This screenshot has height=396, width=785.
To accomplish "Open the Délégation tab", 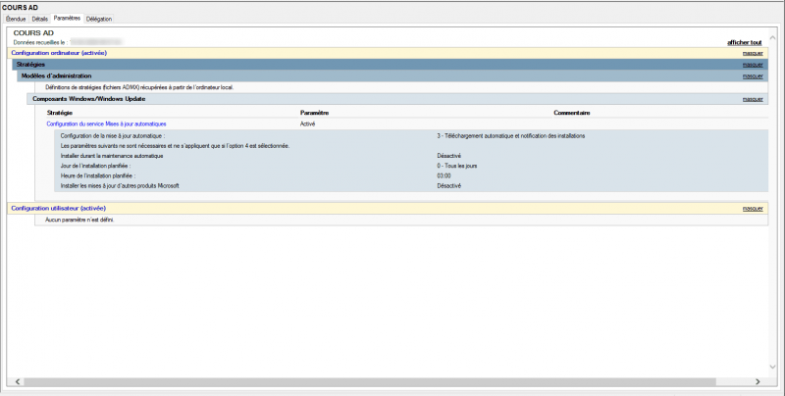I will tap(99, 19).
